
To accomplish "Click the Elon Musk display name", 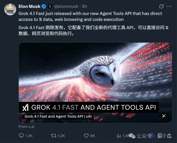I will click(x=29, y=6).
